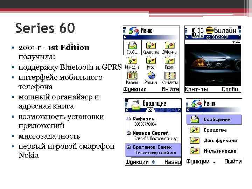Screen dimensions: 252x189
Task: Click message icon beside Иванов Сергей
Action: (128, 133)
